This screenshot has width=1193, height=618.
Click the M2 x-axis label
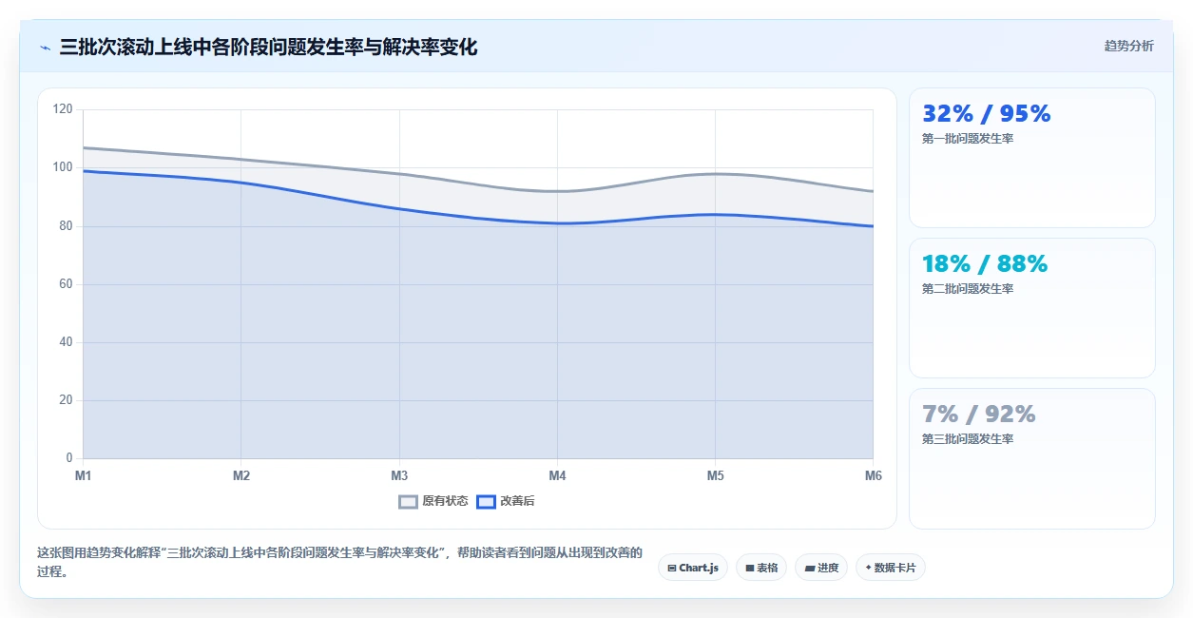click(241, 475)
